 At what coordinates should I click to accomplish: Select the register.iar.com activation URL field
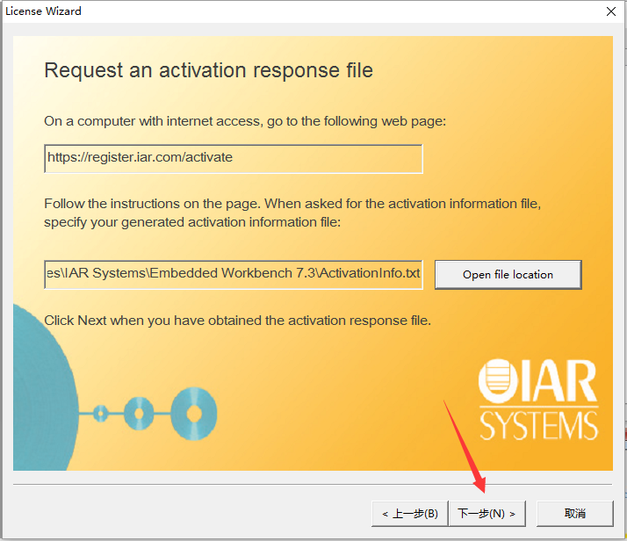pyautogui.click(x=234, y=158)
